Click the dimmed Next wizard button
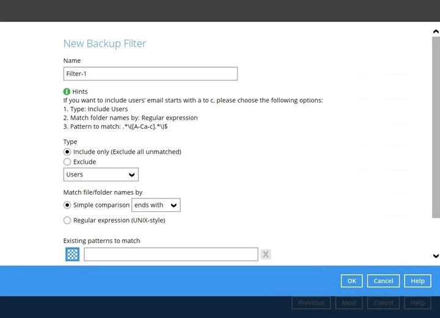The width and height of the screenshot is (440, 318). point(349,303)
